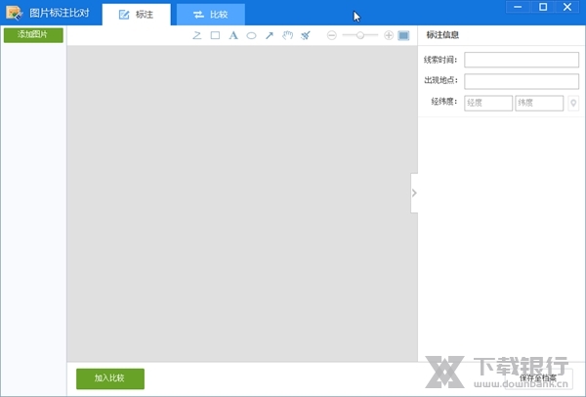The height and width of the screenshot is (397, 586).
Task: Focus the 线索时间 input field
Action: click(x=522, y=61)
